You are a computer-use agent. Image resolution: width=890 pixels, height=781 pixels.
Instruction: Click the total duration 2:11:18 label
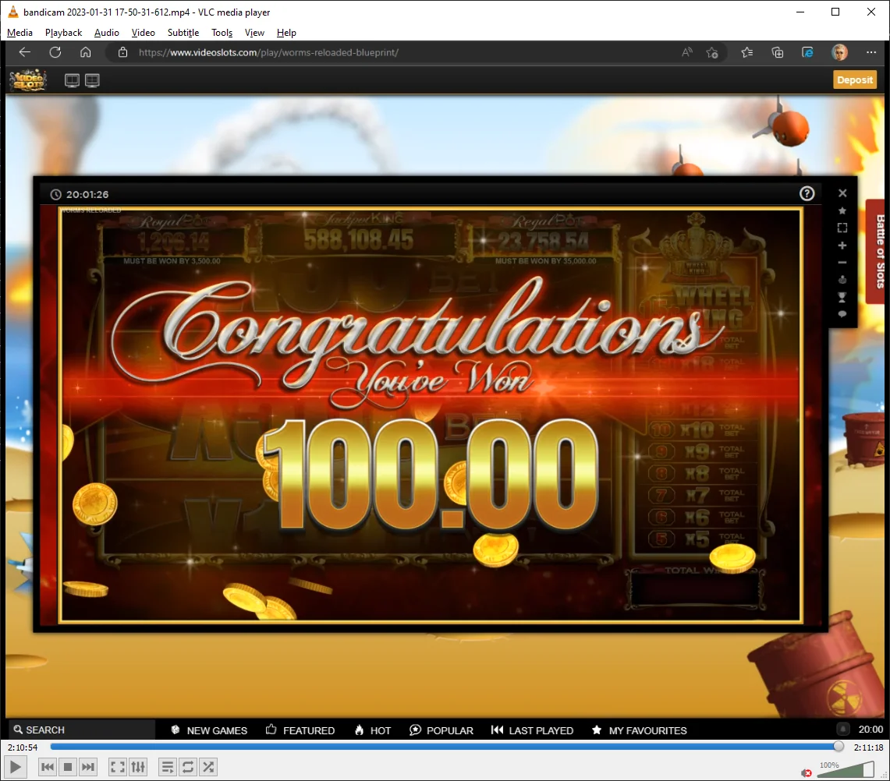(868, 747)
